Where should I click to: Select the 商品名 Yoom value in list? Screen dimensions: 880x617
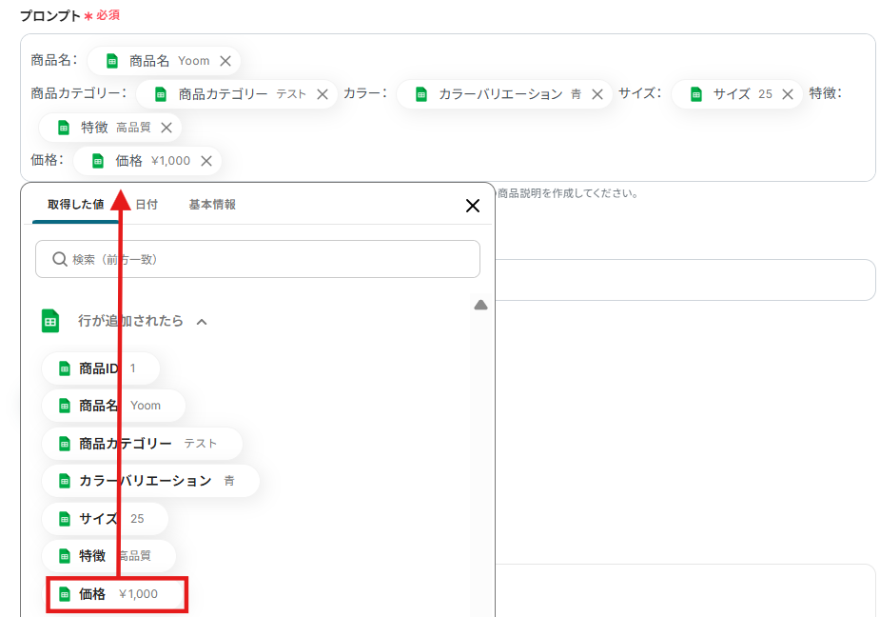pos(113,406)
